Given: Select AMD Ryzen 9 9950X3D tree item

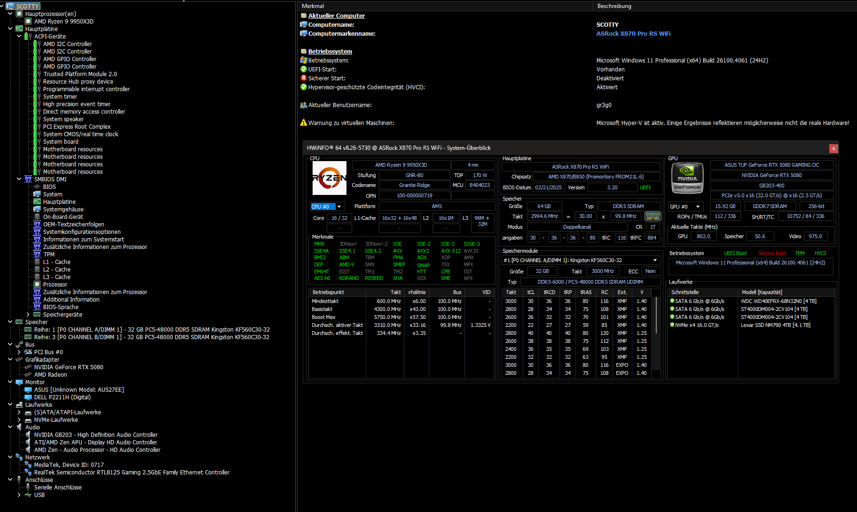Looking at the screenshot, I should 63,21.
